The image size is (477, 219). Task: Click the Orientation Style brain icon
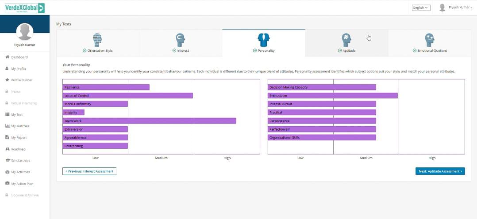coord(97,40)
